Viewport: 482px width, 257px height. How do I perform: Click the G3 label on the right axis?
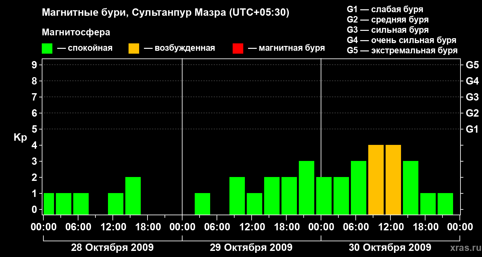(x=472, y=97)
